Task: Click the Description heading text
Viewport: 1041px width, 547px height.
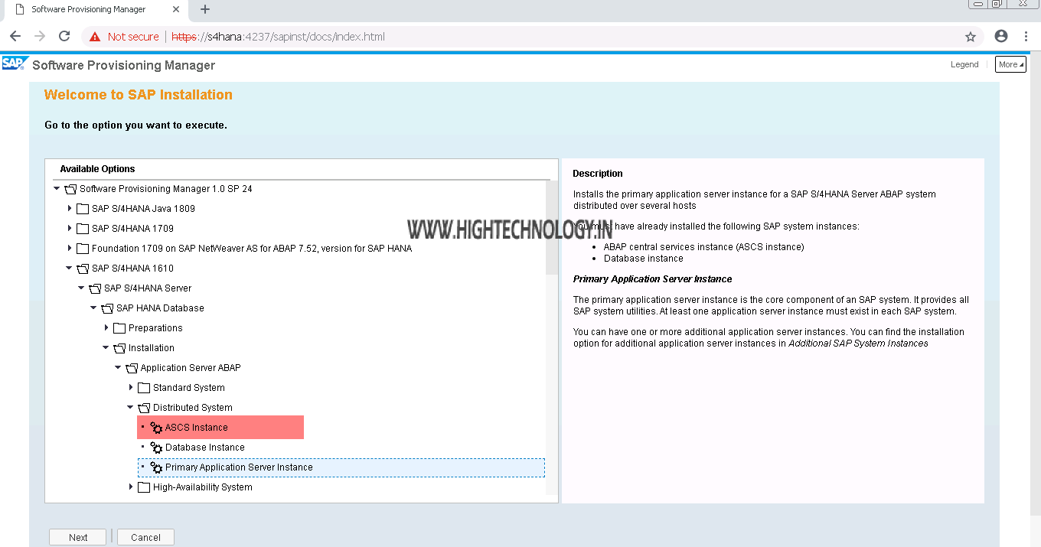Action: point(598,174)
